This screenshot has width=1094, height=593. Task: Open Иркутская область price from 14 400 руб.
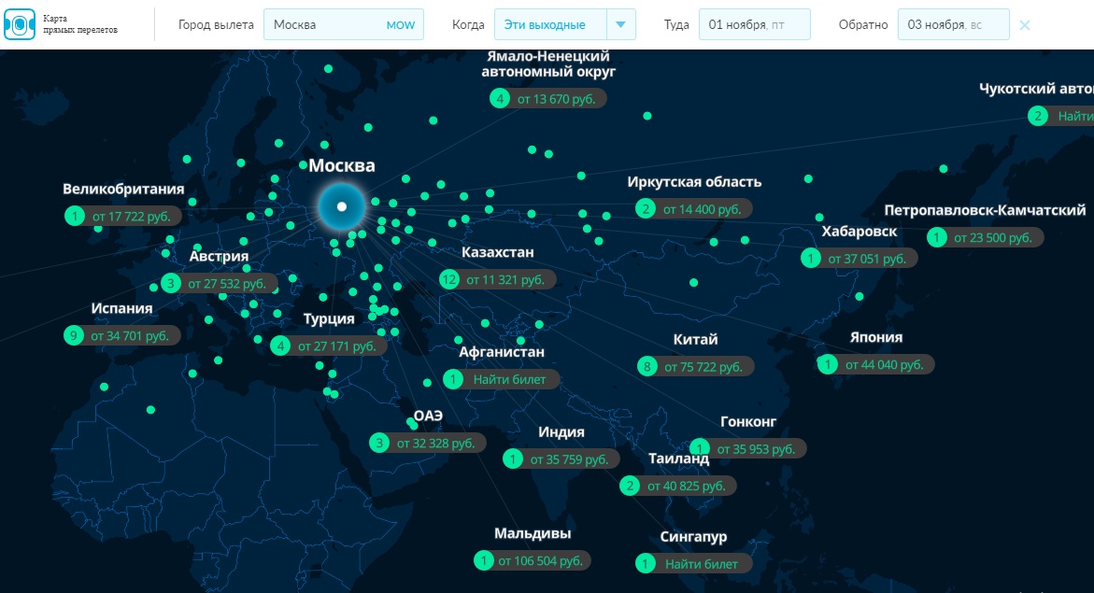pos(701,209)
